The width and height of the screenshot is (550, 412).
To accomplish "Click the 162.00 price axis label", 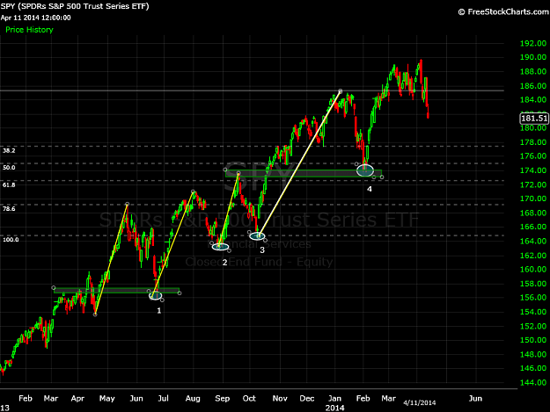I will [532, 255].
